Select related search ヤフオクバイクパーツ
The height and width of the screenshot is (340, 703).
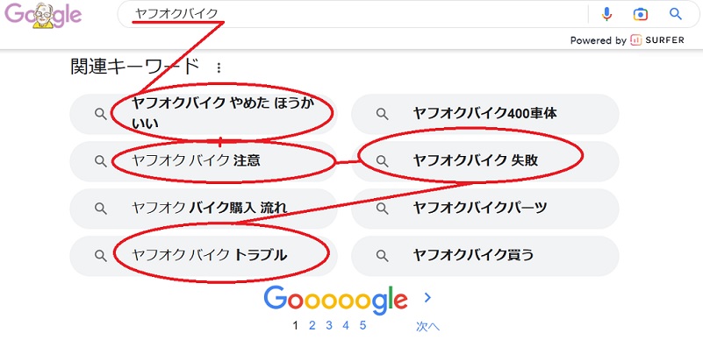click(x=484, y=209)
